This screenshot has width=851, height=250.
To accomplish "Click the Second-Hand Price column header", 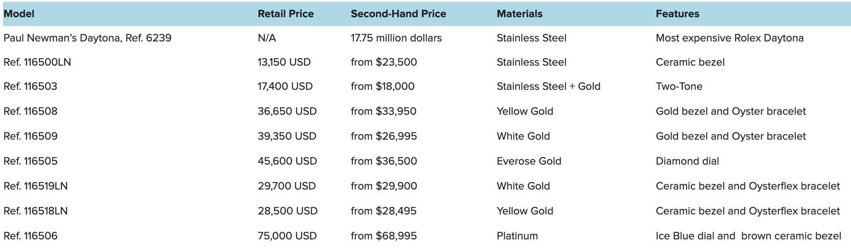I will (398, 14).
